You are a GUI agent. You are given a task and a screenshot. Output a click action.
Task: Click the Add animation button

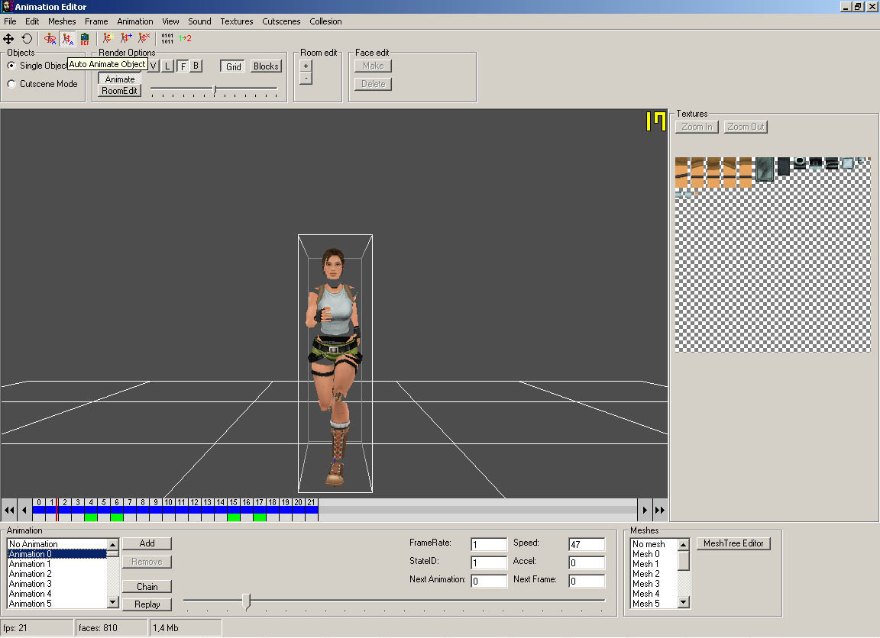pyautogui.click(x=147, y=543)
